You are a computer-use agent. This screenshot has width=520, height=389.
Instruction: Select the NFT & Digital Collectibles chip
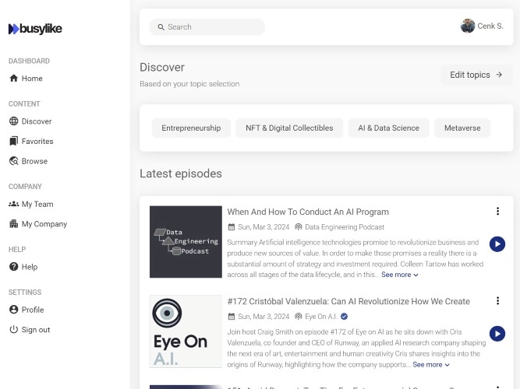(x=289, y=128)
